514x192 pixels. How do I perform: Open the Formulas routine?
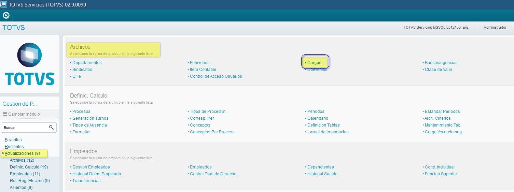[x=81, y=132]
